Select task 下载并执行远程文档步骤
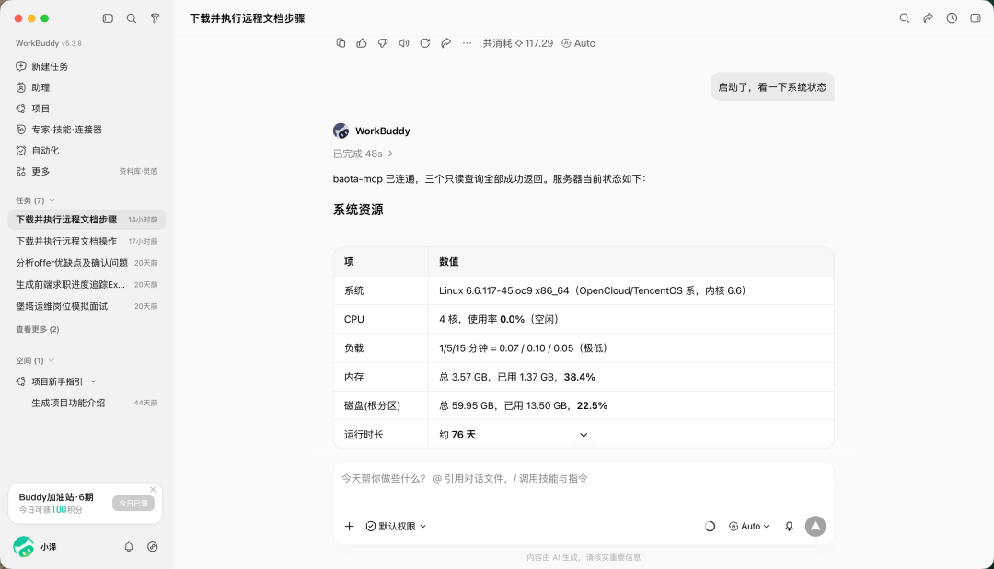This screenshot has height=569, width=994. click(87, 220)
